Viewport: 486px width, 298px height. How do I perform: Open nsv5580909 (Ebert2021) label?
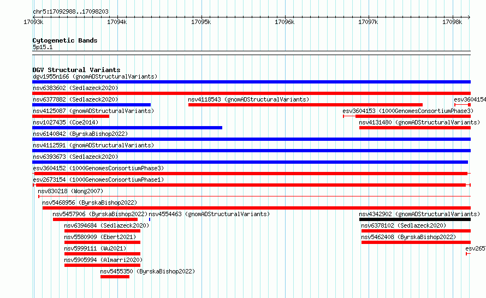click(100, 237)
